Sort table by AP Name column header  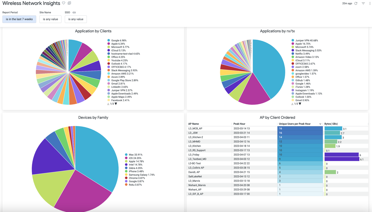[193, 124]
